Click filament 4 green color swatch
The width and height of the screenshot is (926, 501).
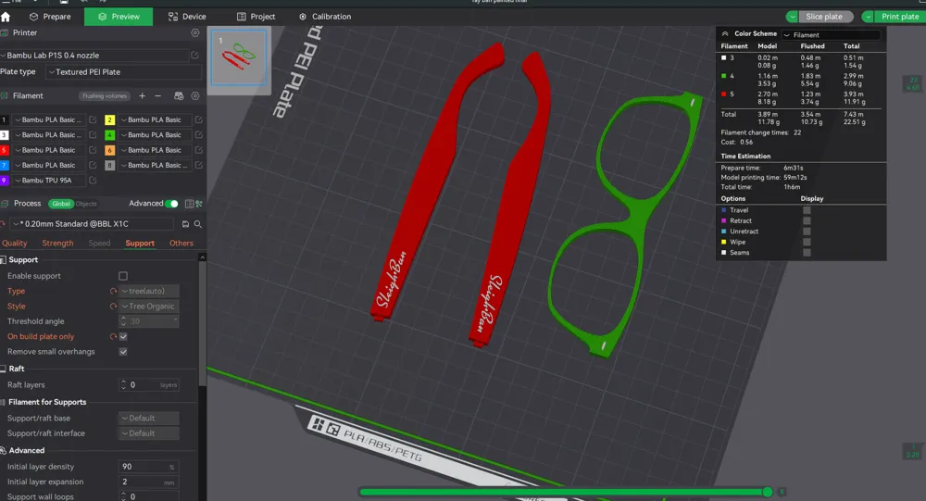[109, 134]
